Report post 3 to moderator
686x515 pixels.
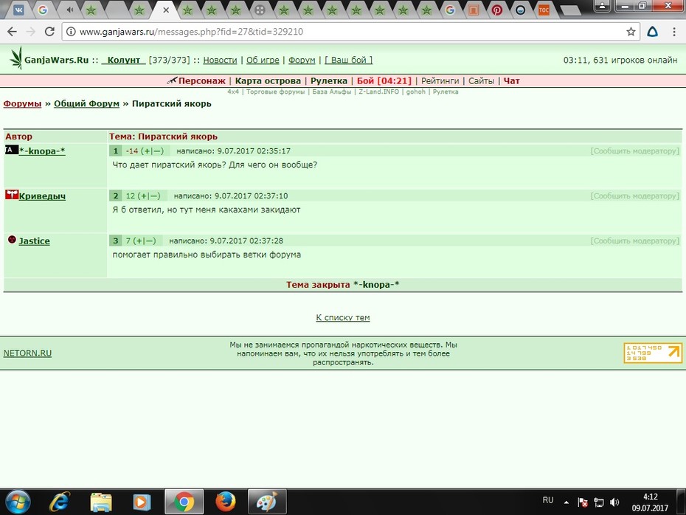tap(635, 241)
